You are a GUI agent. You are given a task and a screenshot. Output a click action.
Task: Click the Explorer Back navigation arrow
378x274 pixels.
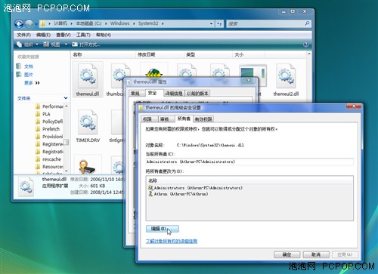pyautogui.click(x=19, y=24)
